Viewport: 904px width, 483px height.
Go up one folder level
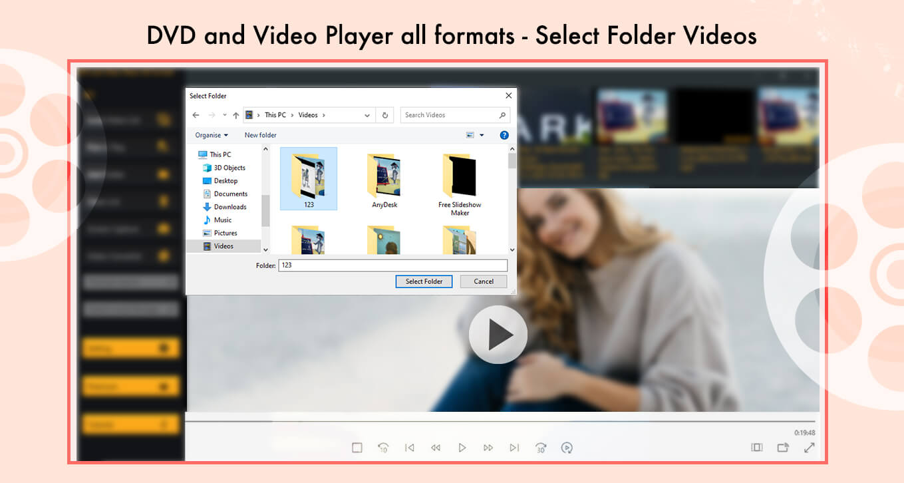(x=235, y=115)
